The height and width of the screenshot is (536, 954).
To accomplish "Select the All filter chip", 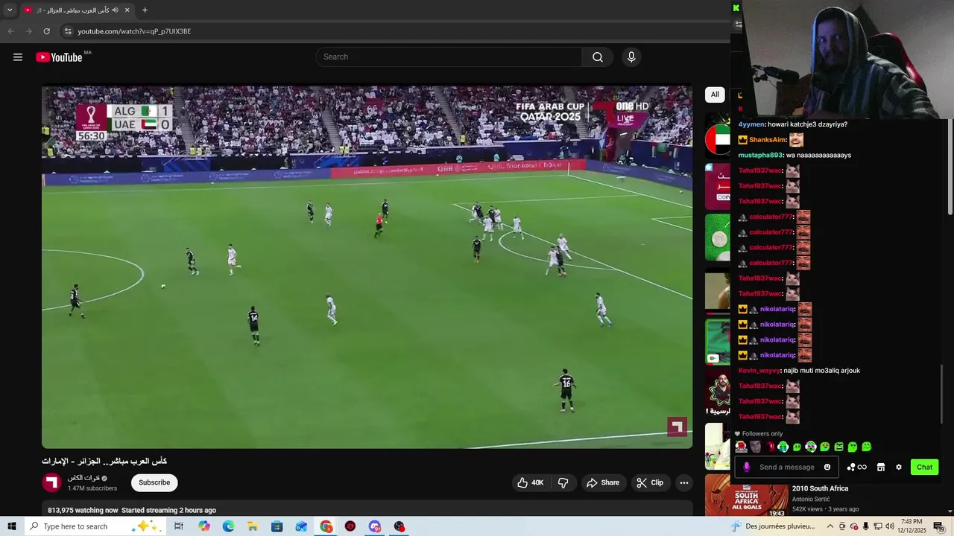I will [x=715, y=95].
